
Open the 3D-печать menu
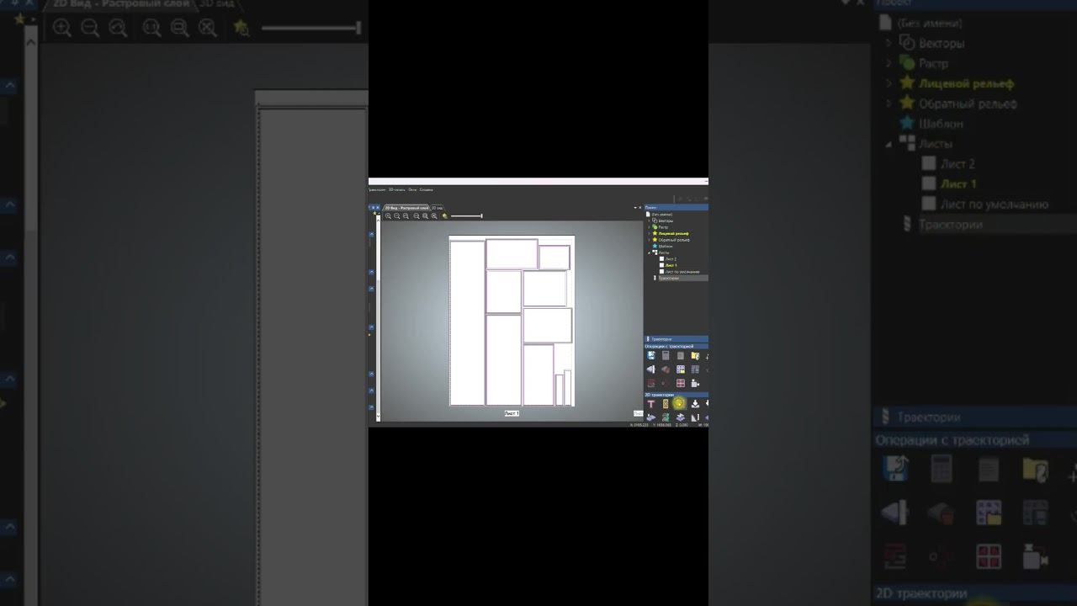[397, 189]
